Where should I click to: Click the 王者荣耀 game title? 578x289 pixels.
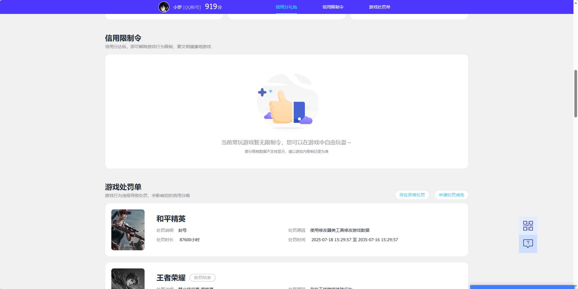coord(171,278)
